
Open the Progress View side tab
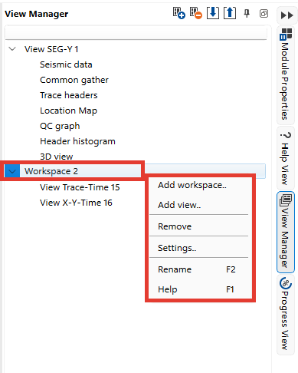[286, 315]
